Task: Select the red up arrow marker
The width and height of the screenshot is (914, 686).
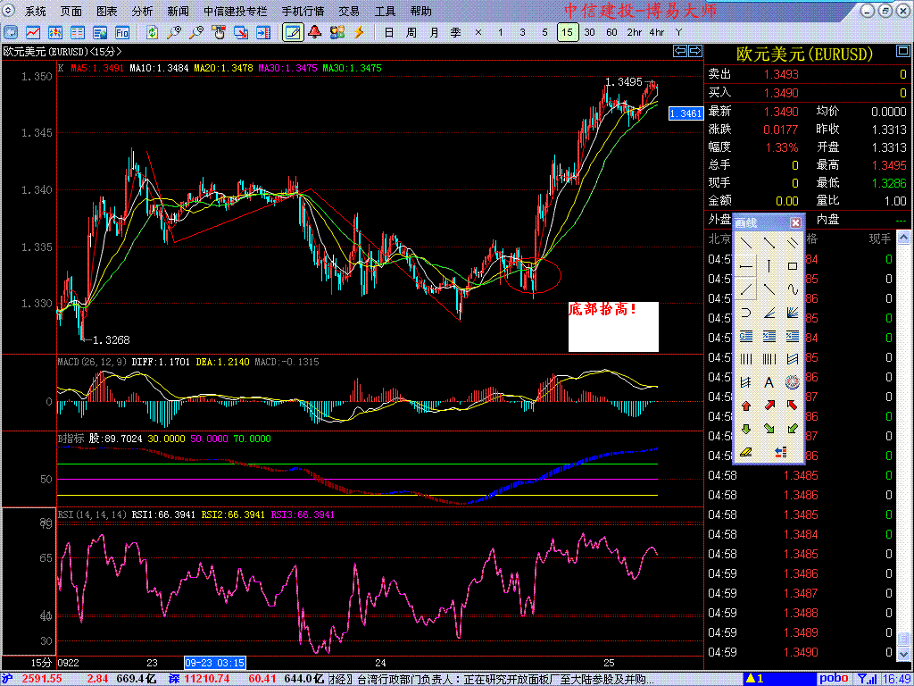Action: pyautogui.click(x=746, y=406)
